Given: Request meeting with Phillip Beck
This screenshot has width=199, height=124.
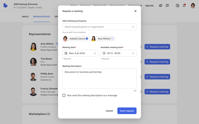Looking at the screenshot, I should click(x=157, y=77).
